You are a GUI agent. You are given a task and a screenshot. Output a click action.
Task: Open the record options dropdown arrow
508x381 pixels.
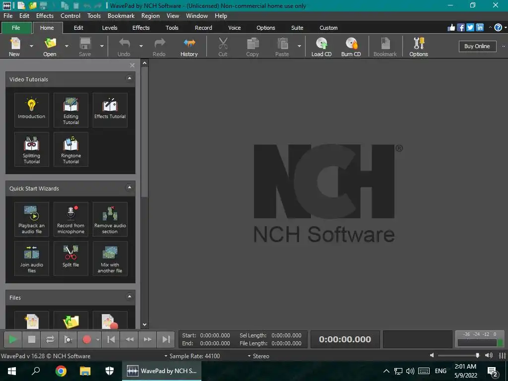[98, 339]
